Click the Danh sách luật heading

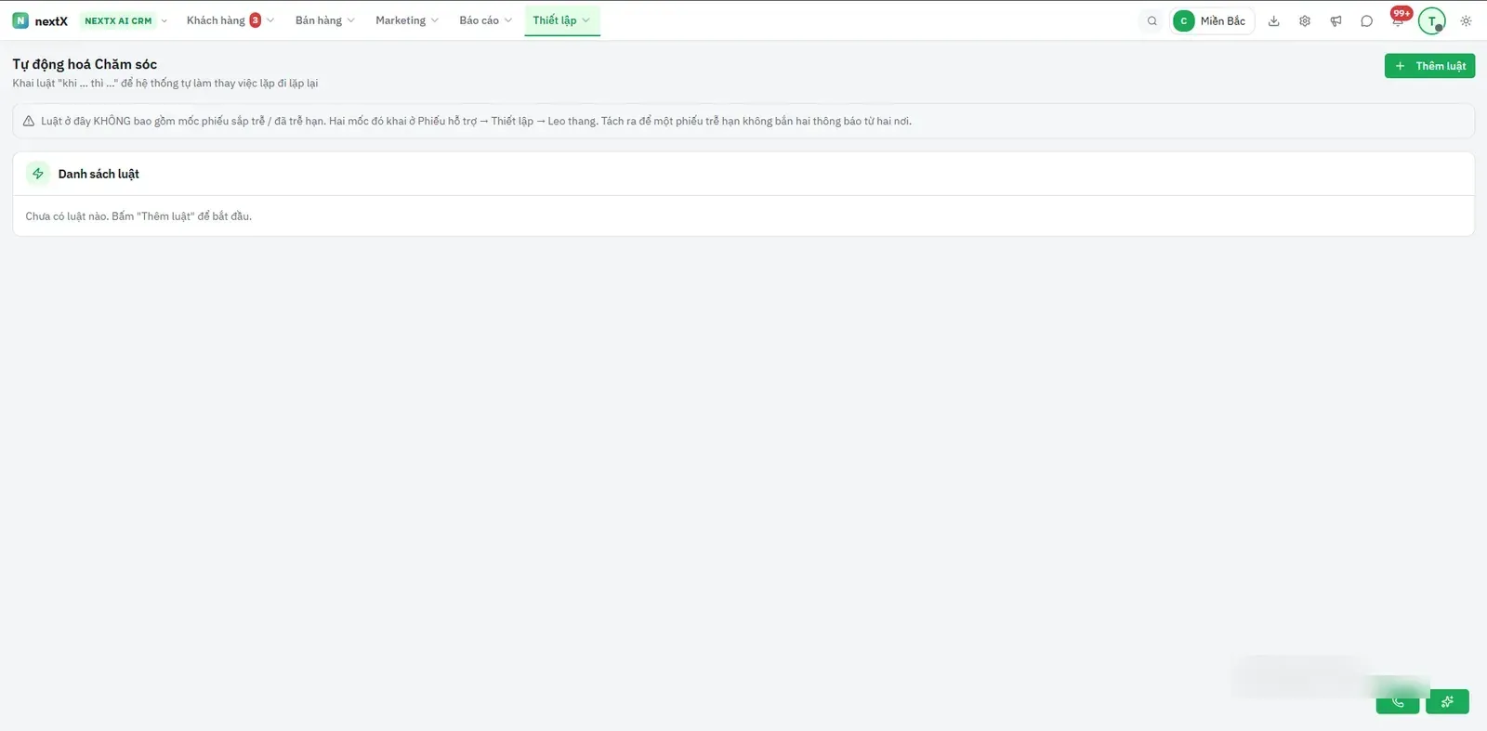99,174
